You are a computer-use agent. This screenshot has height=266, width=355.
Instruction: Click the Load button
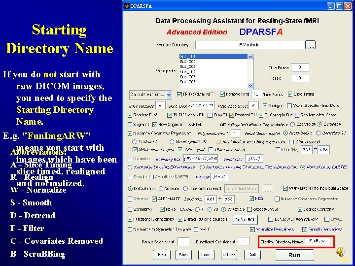206,255
